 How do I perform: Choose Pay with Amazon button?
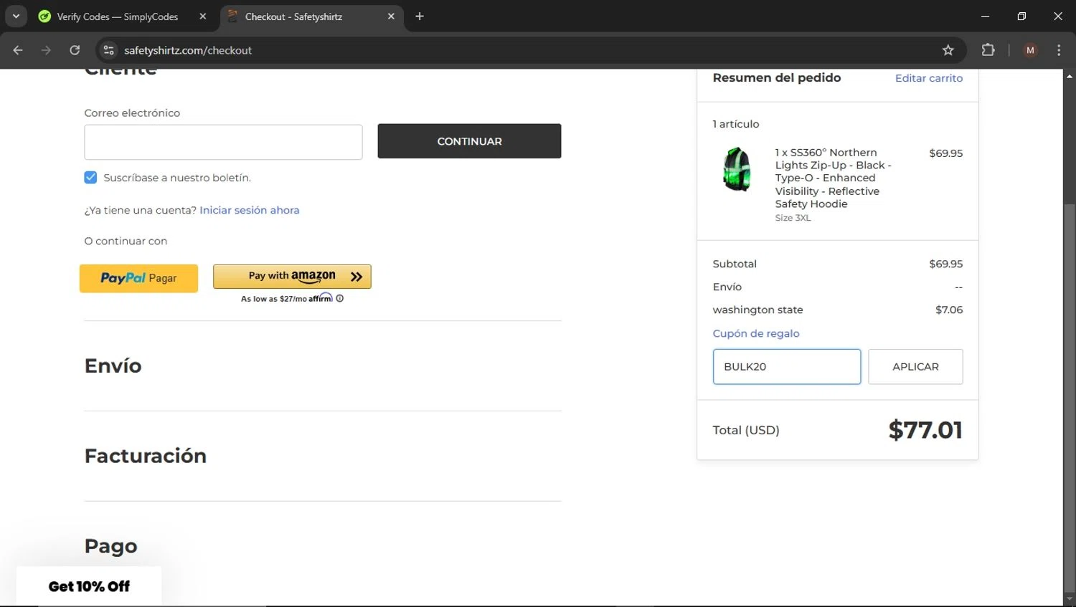pyautogui.click(x=292, y=277)
